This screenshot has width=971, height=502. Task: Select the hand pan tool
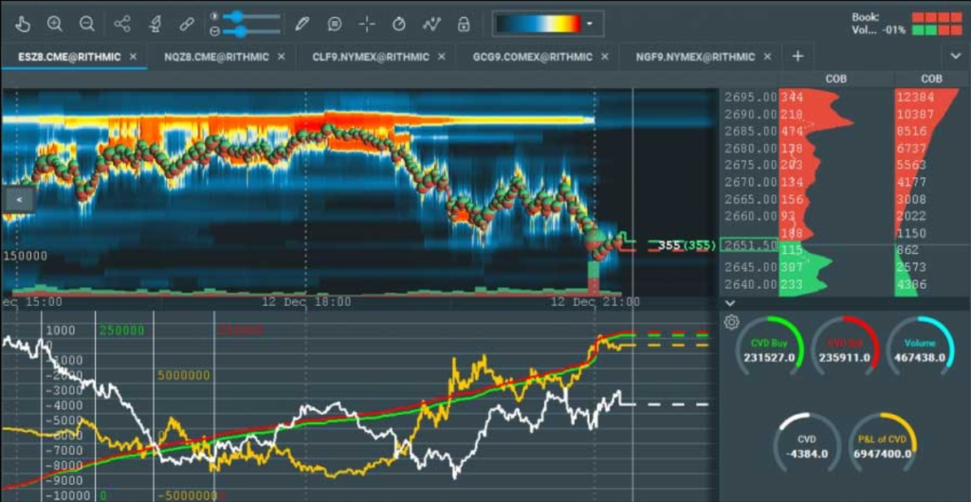coord(24,24)
